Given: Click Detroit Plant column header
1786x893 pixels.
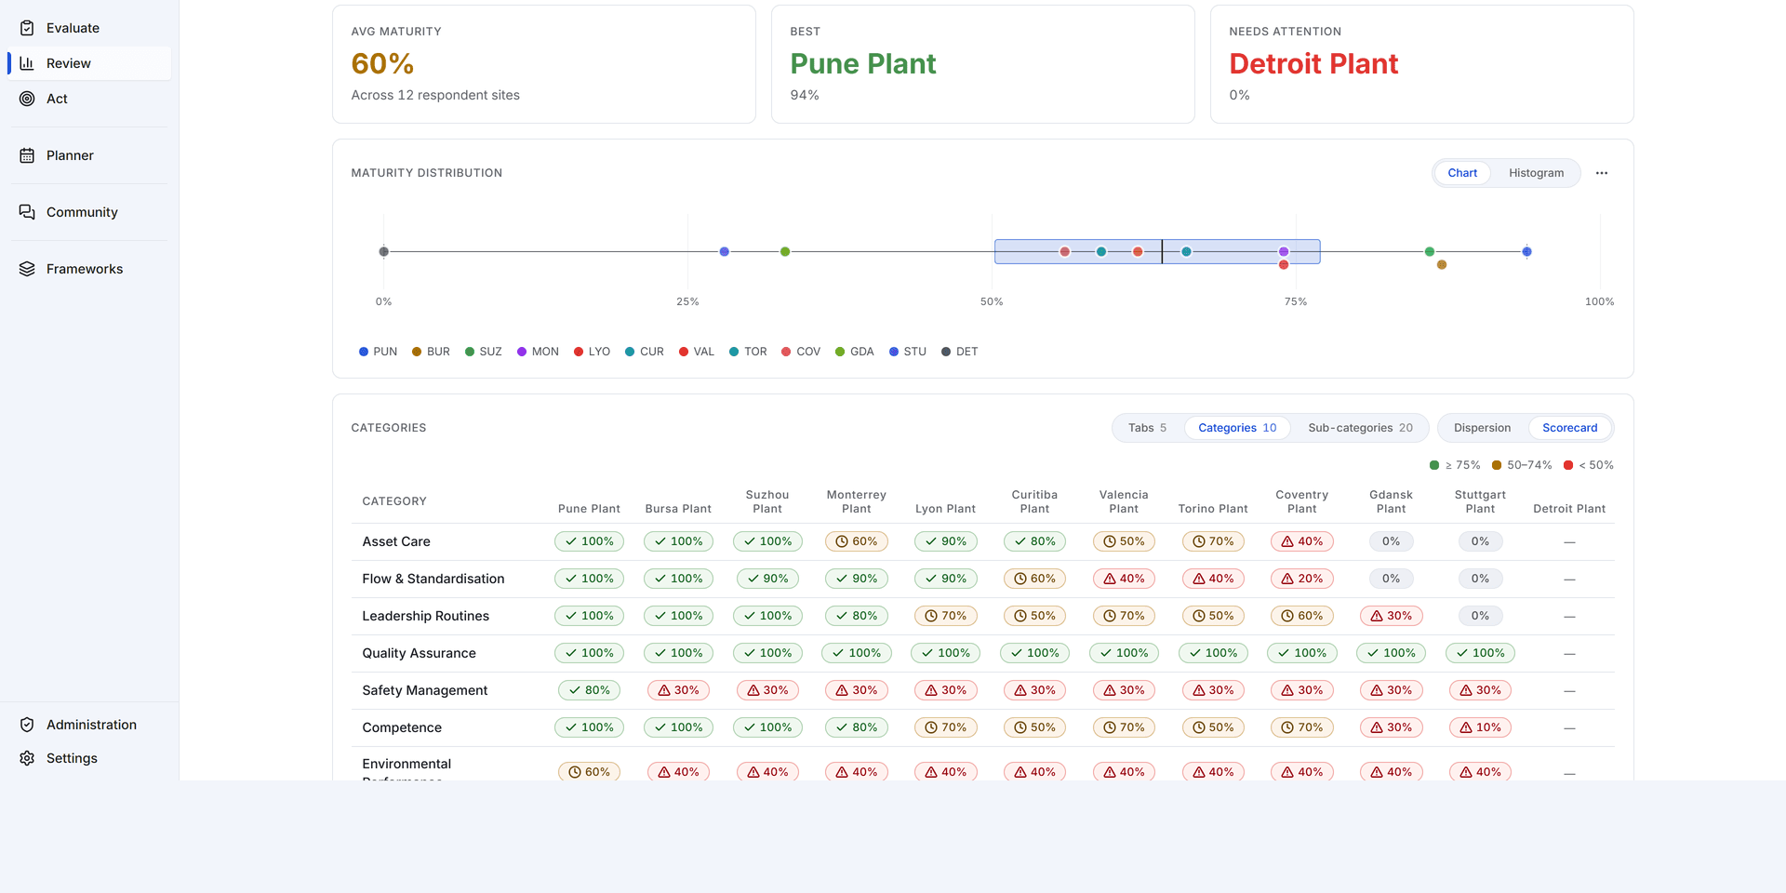Looking at the screenshot, I should click(1569, 509).
